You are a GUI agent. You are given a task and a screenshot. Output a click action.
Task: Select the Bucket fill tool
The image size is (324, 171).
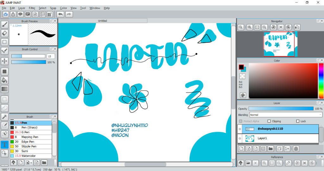coord(4,80)
